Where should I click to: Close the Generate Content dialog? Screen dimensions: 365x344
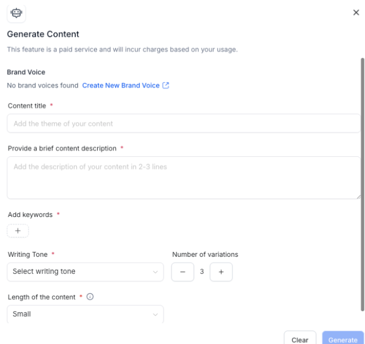pyautogui.click(x=356, y=12)
